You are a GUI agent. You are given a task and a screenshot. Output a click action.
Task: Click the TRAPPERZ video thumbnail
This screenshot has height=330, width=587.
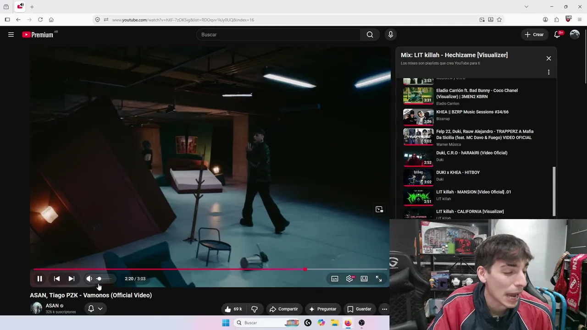click(x=418, y=136)
